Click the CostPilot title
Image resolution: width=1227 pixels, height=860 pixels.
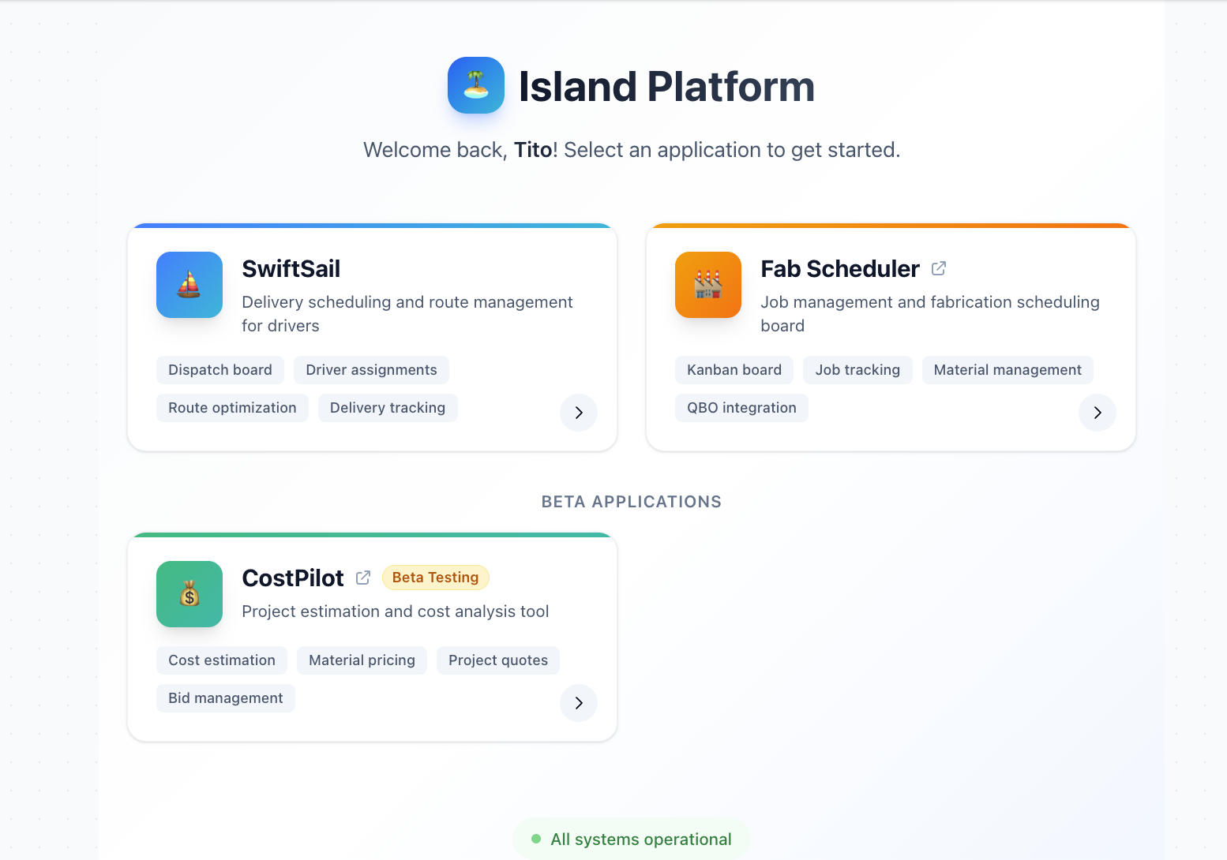coord(293,578)
